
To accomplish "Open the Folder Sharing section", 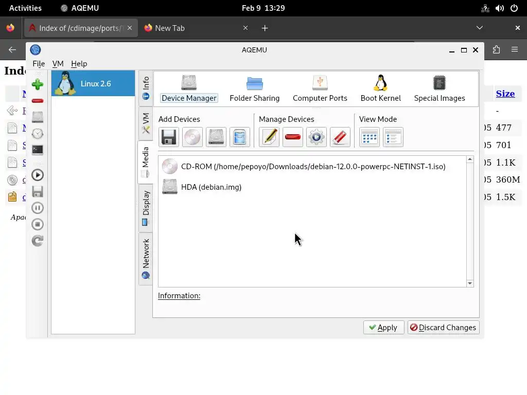I will coord(254,88).
